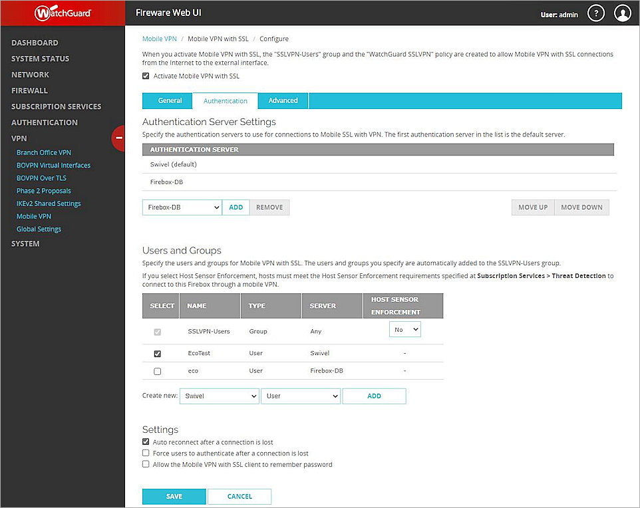Image resolution: width=640 pixels, height=508 pixels.
Task: Click MOVE DOWN for authentication servers
Action: point(581,207)
